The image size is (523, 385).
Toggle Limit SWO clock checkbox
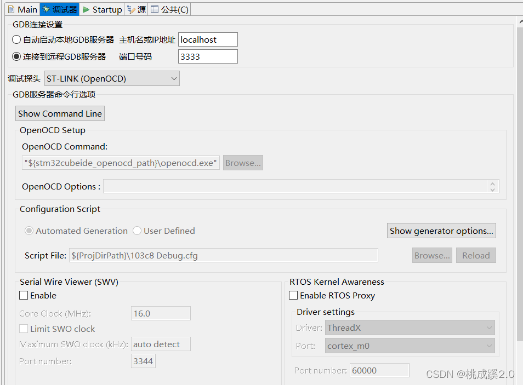24,329
